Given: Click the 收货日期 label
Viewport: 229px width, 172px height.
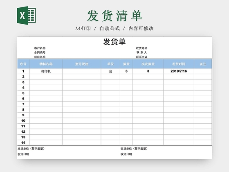Looking at the screenshot, I should (x=126, y=154).
